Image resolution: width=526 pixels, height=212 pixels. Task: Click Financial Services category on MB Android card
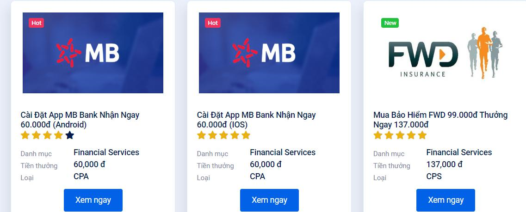pos(106,152)
